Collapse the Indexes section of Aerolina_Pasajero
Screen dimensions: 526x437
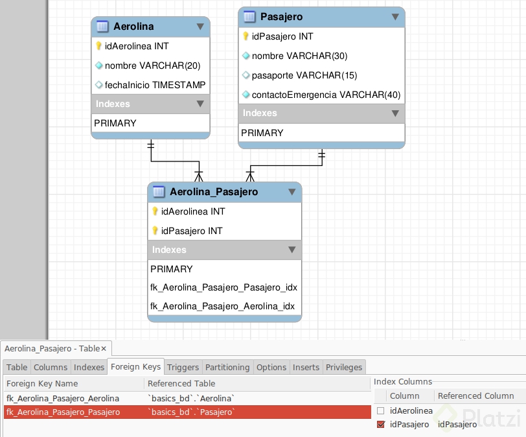292,250
